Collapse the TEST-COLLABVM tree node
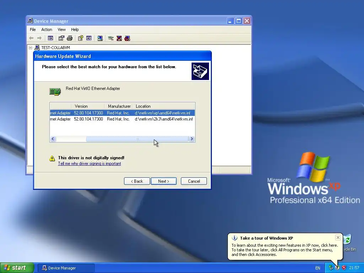 point(31,48)
